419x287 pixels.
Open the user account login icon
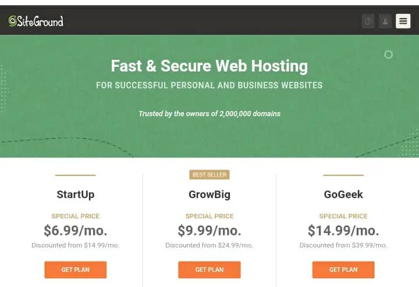pyautogui.click(x=385, y=21)
